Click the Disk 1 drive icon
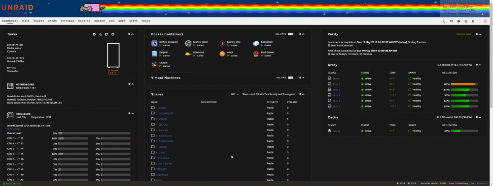The height and width of the screenshot is (186, 493). tap(329, 84)
